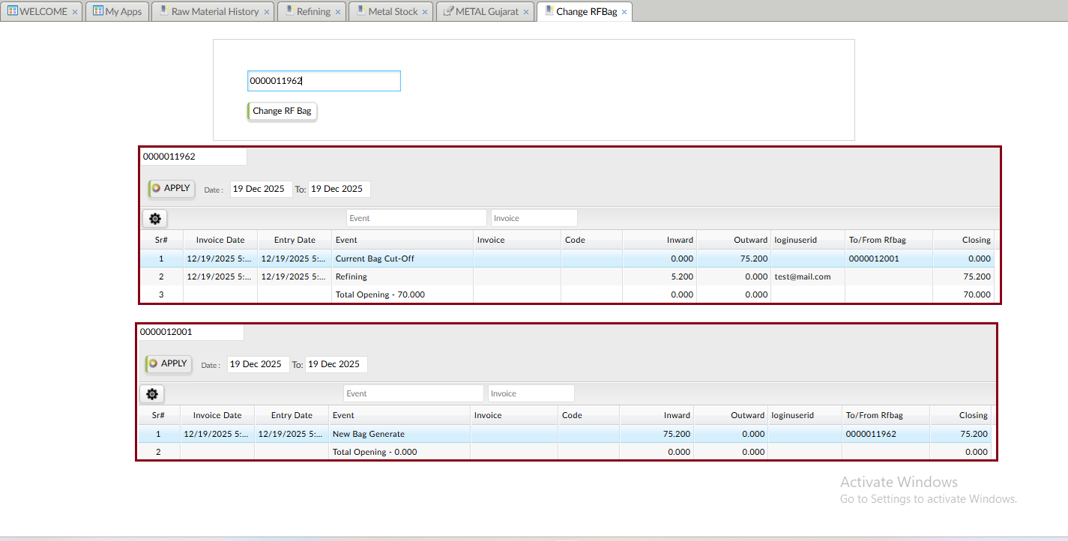Switch to the My Apps tab
The image size is (1068, 541).
(x=117, y=12)
